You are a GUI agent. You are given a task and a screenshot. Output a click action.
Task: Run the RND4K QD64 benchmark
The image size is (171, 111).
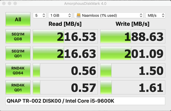point(18,70)
